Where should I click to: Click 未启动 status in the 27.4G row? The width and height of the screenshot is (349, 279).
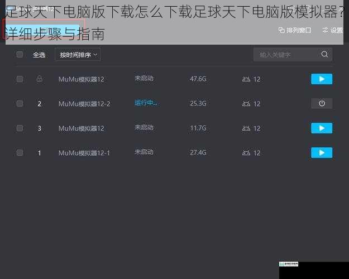pyautogui.click(x=144, y=152)
